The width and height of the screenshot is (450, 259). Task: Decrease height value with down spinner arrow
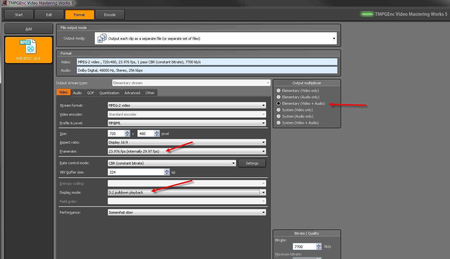[157, 135]
